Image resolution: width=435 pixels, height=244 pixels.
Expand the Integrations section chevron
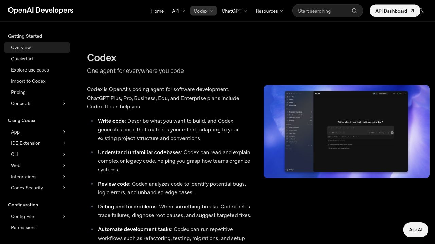click(64, 177)
